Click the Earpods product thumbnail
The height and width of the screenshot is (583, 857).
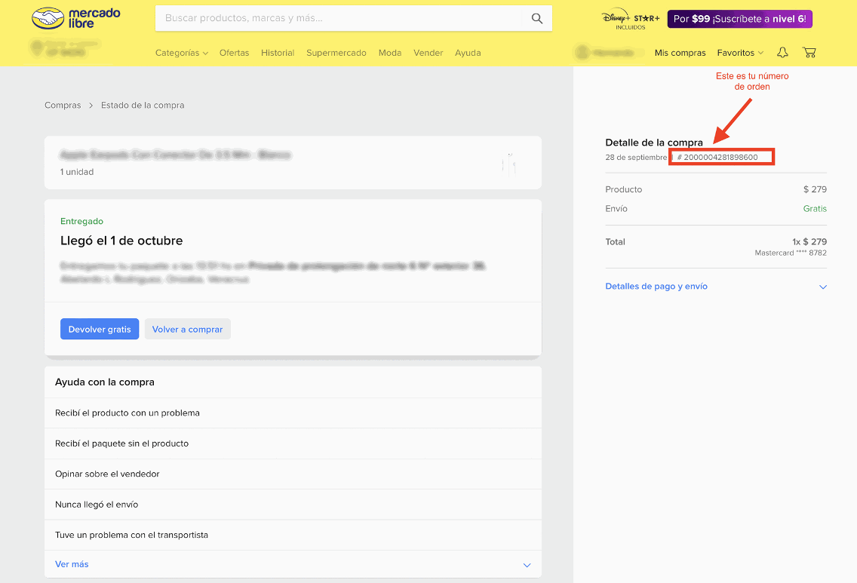pyautogui.click(x=510, y=162)
